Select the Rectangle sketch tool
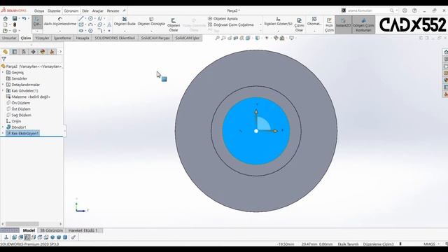The width and height of the screenshot is (448, 252). pyautogui.click(x=81, y=24)
